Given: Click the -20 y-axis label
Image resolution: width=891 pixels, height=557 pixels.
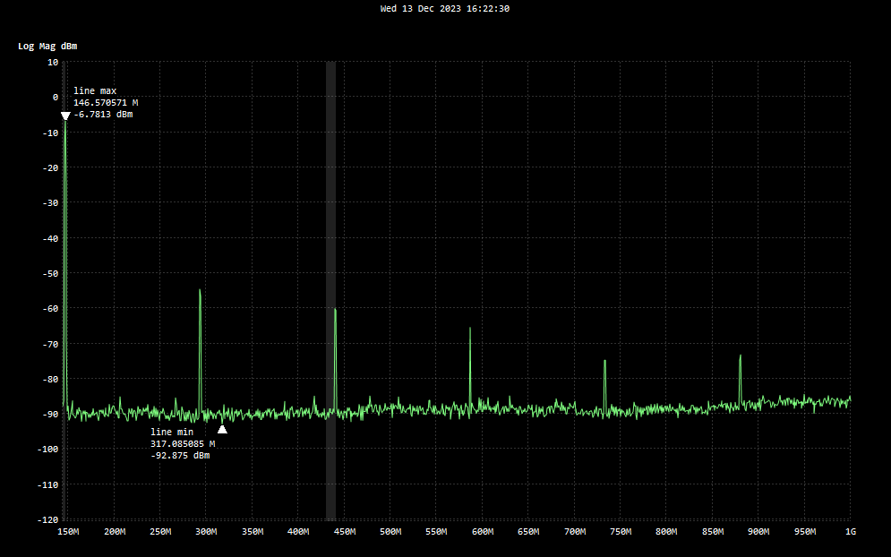Looking at the screenshot, I should coord(50,167).
